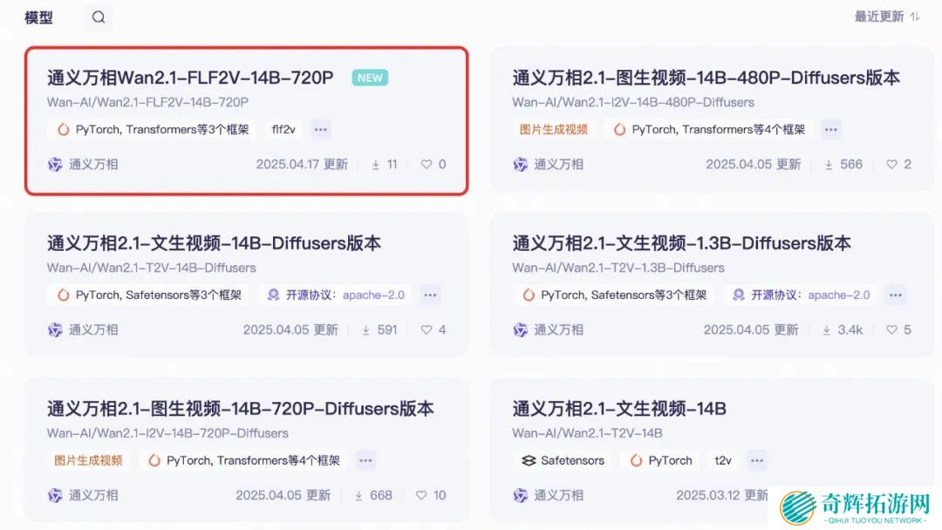942x530 pixels.
Task: Click 通义万相 author icon on T2V-14B-Diffusers card
Action: [55, 330]
